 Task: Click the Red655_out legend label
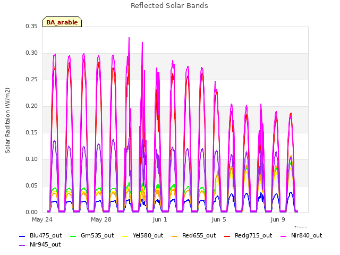click(x=199, y=235)
